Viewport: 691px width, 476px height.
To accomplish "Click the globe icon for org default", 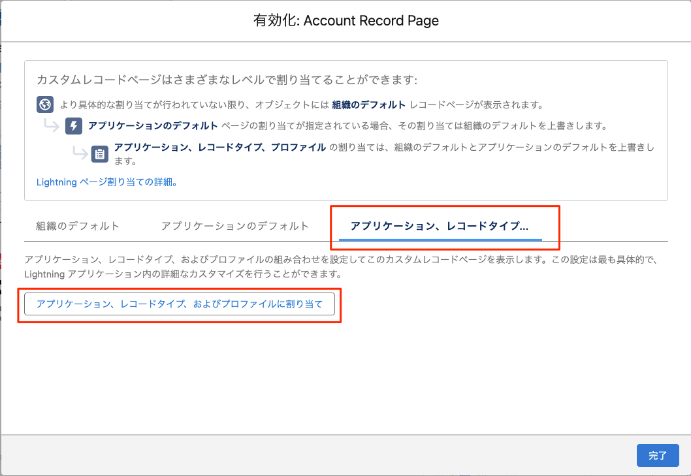I will [44, 104].
